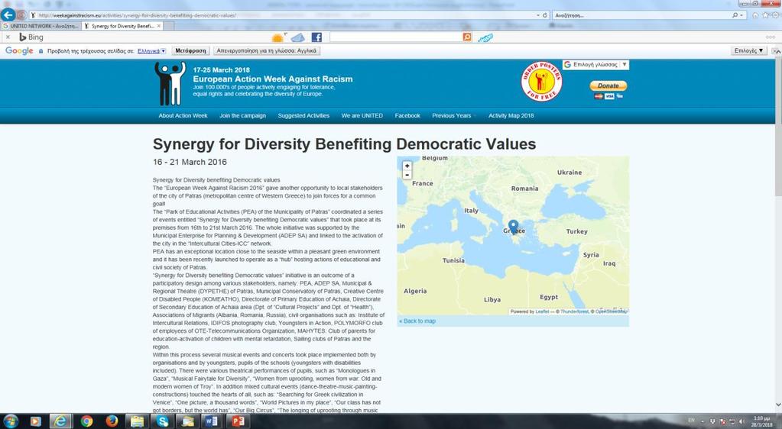Open the Thunderforest attribution link

pos(574,311)
